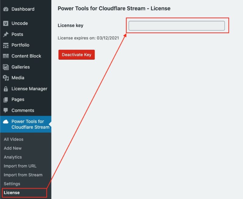Click the Galleries image icon
The height and width of the screenshot is (199, 243).
click(x=6, y=67)
